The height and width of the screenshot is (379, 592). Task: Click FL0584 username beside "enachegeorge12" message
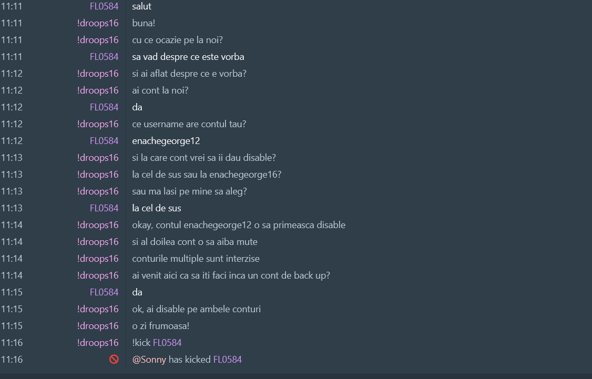pos(104,141)
